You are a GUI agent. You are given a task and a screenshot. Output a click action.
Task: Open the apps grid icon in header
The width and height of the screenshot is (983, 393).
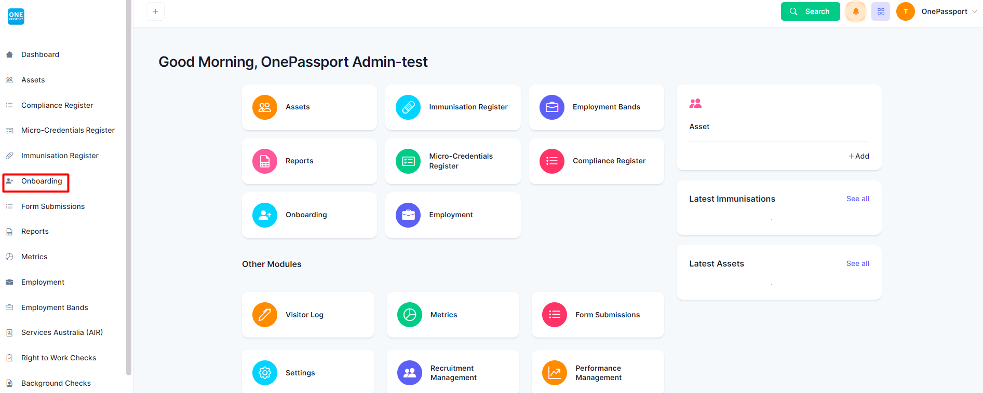point(881,11)
